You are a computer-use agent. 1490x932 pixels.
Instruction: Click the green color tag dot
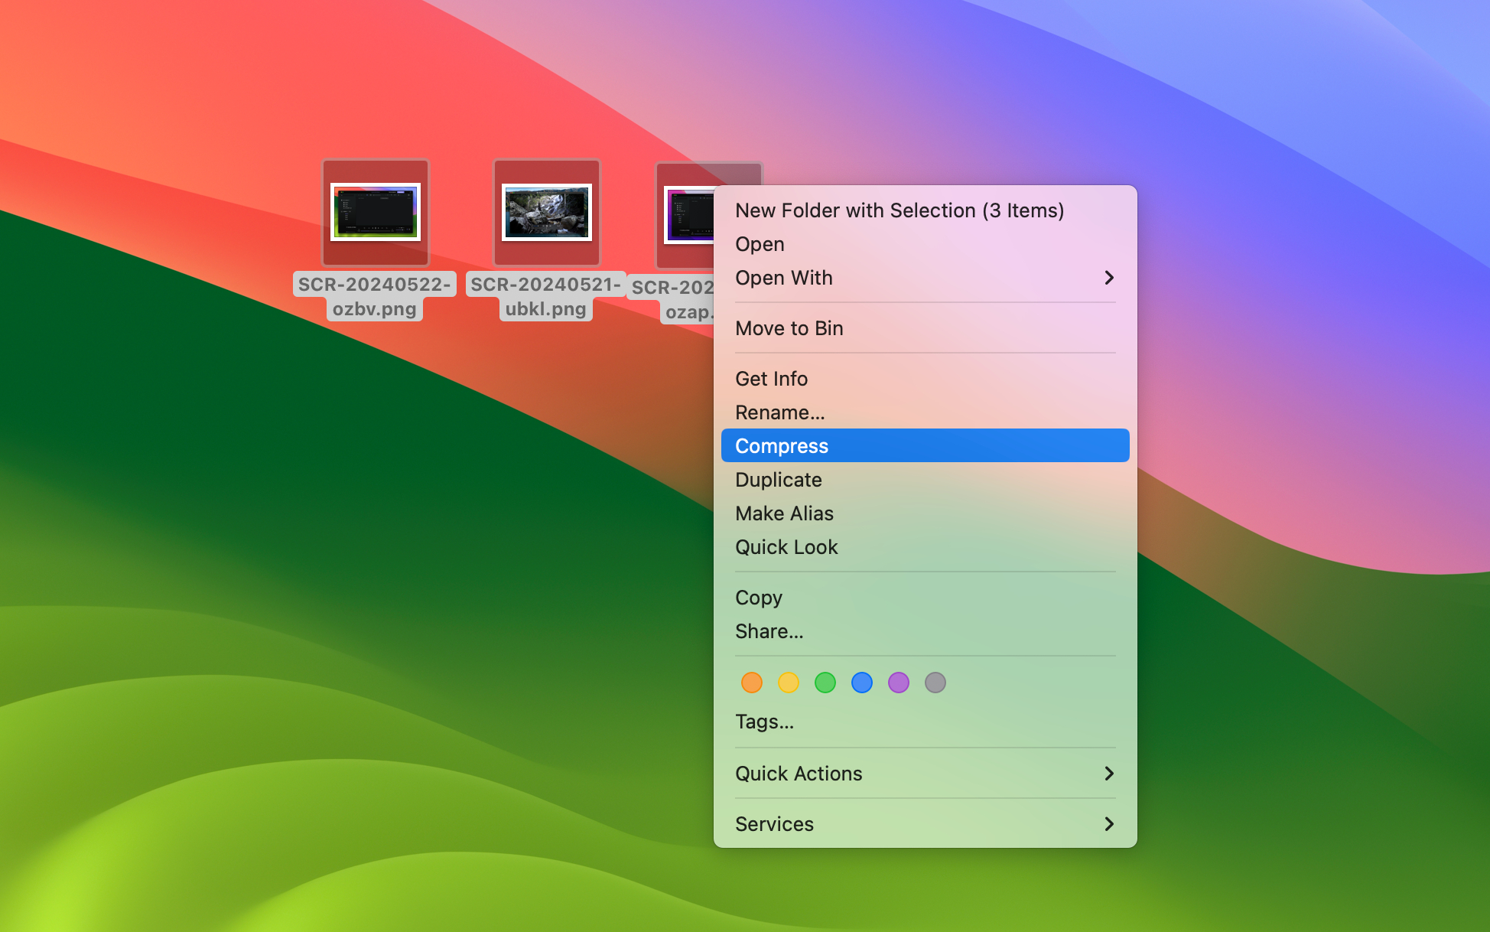[825, 683]
